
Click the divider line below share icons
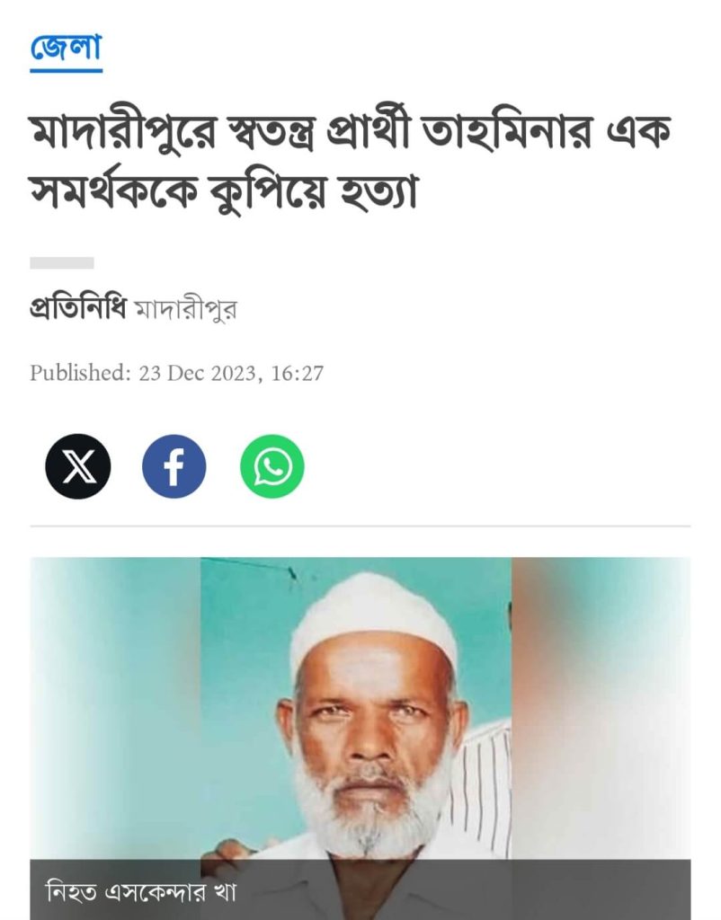click(x=360, y=526)
